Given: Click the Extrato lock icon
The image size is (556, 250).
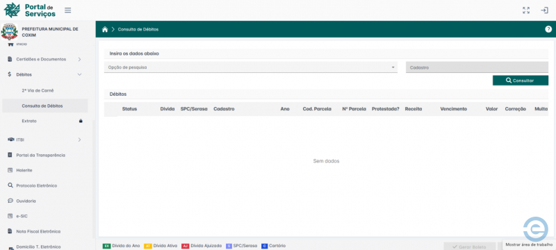Looking at the screenshot, I should click(x=81, y=121).
